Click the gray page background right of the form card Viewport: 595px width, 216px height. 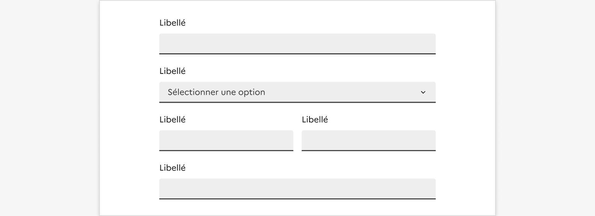pos(545,108)
